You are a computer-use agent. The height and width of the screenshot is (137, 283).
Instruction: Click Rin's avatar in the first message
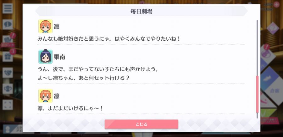pyautogui.click(x=46, y=26)
